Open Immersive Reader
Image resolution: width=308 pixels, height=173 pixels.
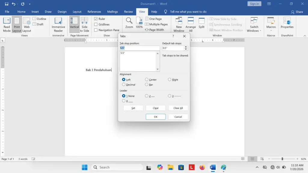[58, 25]
